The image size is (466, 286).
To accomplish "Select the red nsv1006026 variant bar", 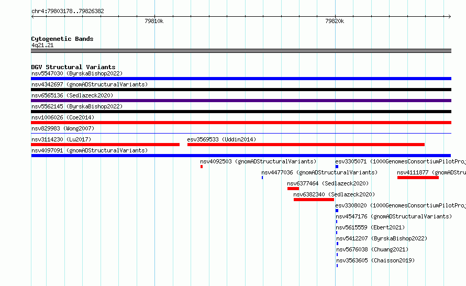I will (241, 123).
